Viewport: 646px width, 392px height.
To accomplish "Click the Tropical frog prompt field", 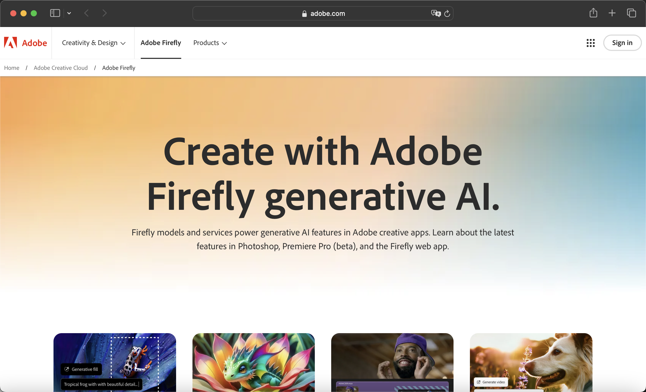I will [101, 384].
